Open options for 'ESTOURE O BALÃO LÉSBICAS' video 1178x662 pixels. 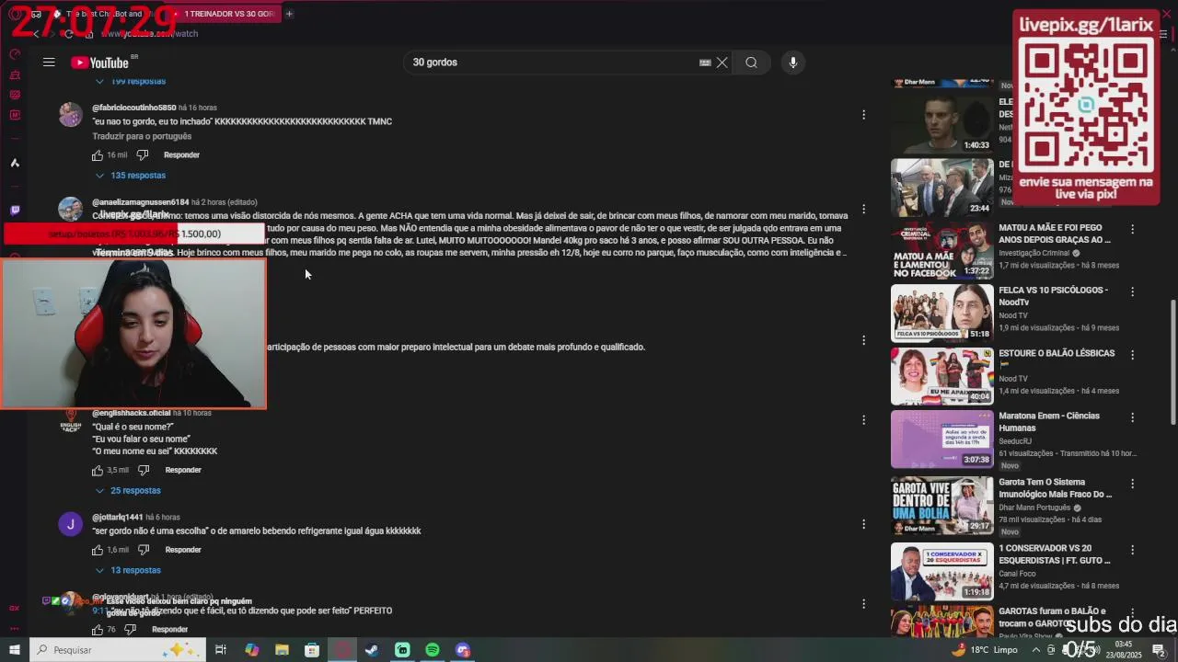(1133, 355)
